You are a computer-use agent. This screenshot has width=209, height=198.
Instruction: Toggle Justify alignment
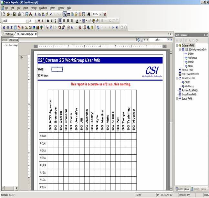coord(72,21)
